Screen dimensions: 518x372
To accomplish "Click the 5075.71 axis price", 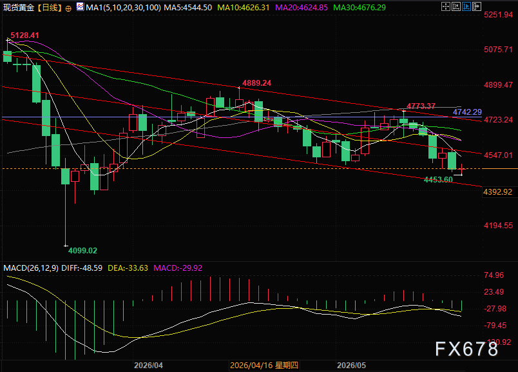I will [498, 50].
